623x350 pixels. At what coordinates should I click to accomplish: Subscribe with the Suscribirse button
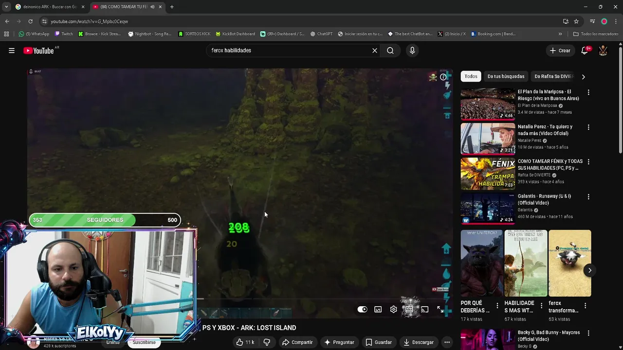(x=144, y=342)
